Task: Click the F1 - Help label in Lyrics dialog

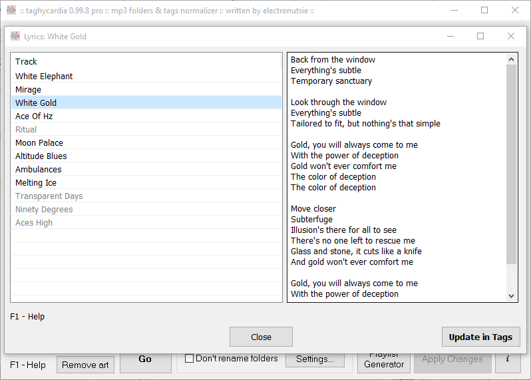Action: pos(27,316)
